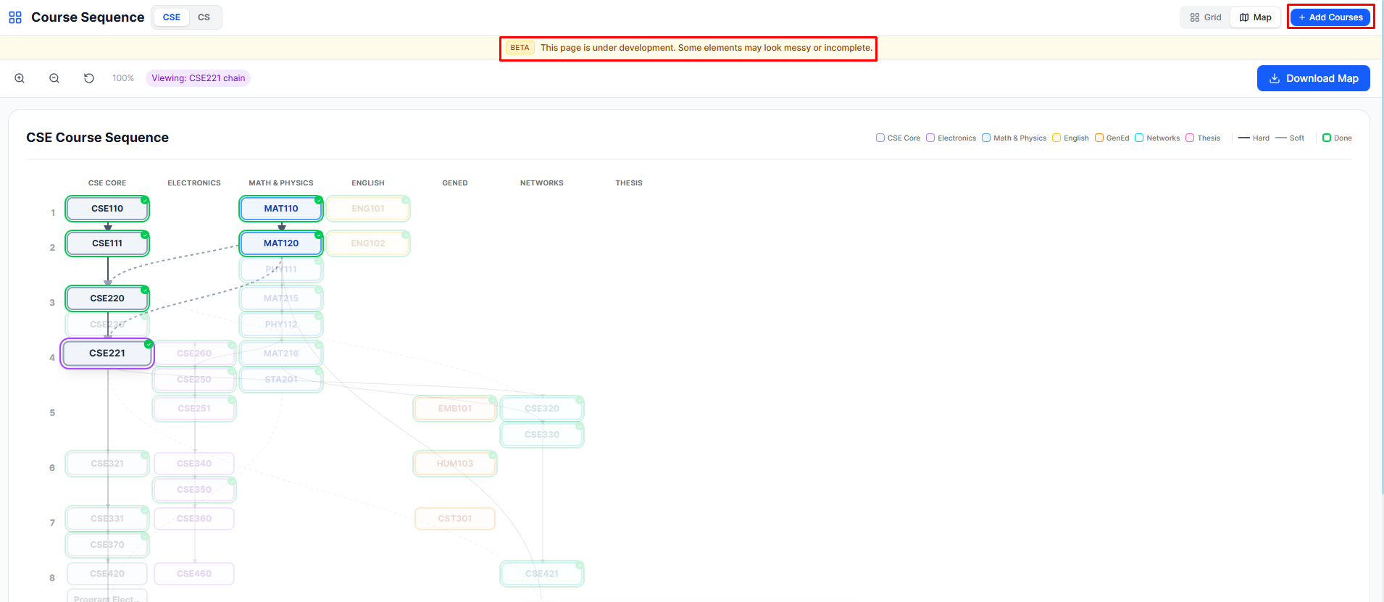Toggle the Thesis legend filter
This screenshot has width=1384, height=602.
(1203, 138)
